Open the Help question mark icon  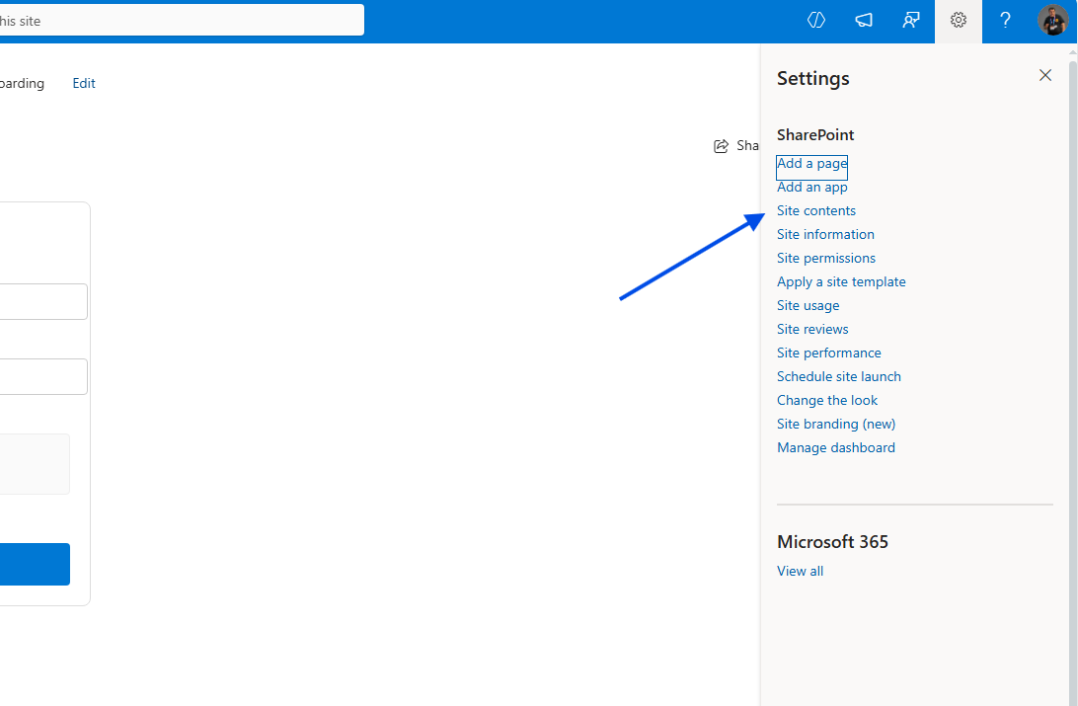1005,21
